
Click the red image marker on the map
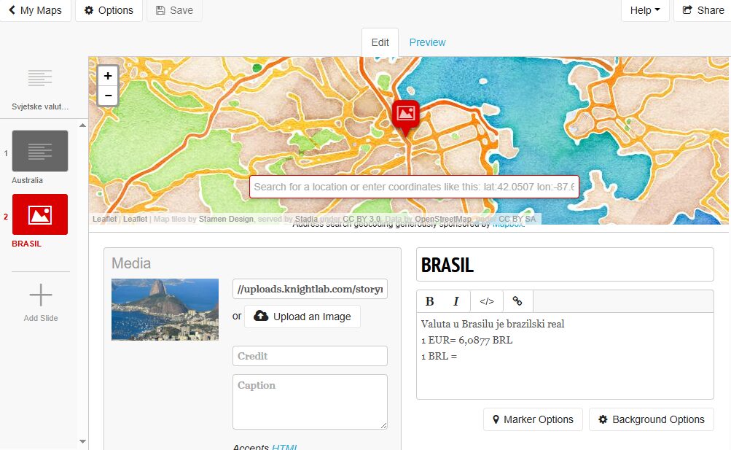coord(406,117)
